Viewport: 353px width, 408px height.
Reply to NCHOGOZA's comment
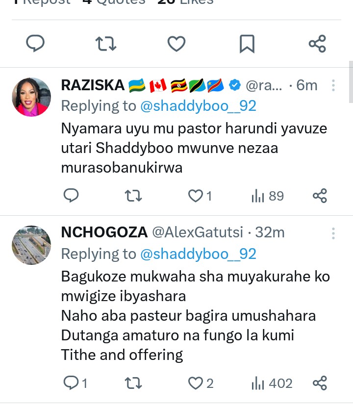coord(72,383)
